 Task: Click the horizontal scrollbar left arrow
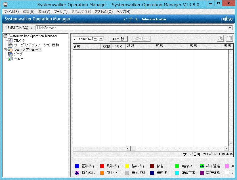click(x=128, y=149)
